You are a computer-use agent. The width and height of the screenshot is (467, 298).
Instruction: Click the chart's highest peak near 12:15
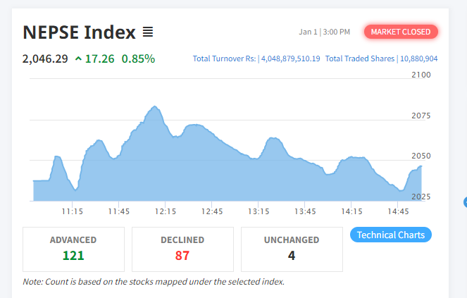pos(155,108)
